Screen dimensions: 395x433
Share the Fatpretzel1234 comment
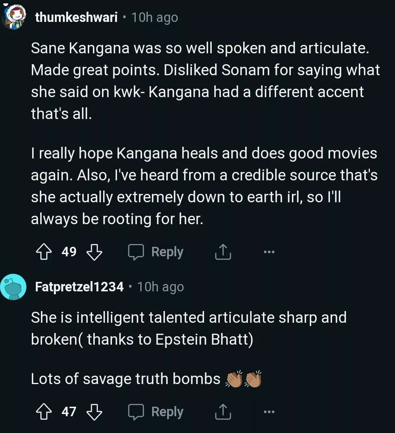[x=223, y=412]
